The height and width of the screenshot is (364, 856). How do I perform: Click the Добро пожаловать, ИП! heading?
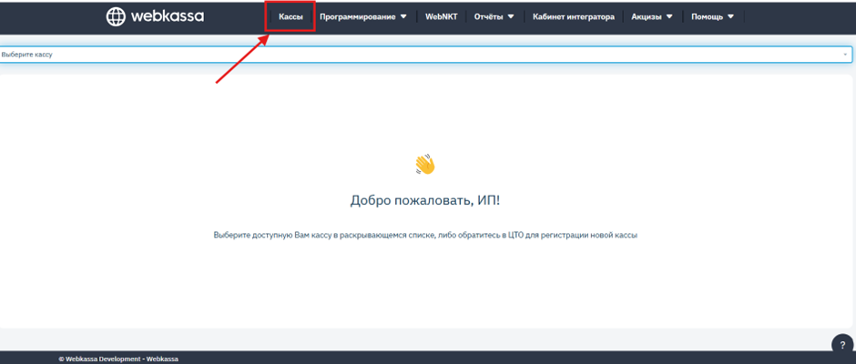tap(425, 200)
